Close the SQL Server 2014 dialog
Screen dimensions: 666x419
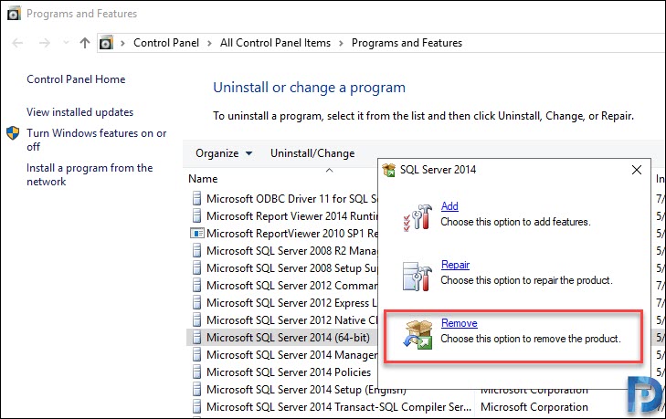coord(636,170)
